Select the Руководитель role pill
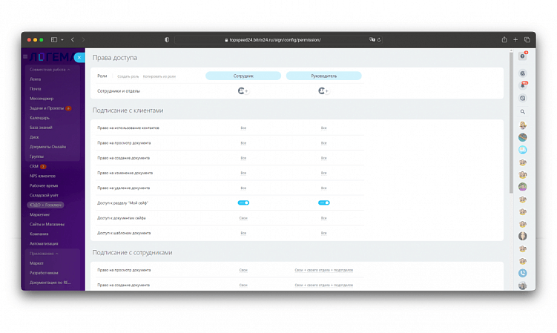557x333 pixels. [x=323, y=76]
